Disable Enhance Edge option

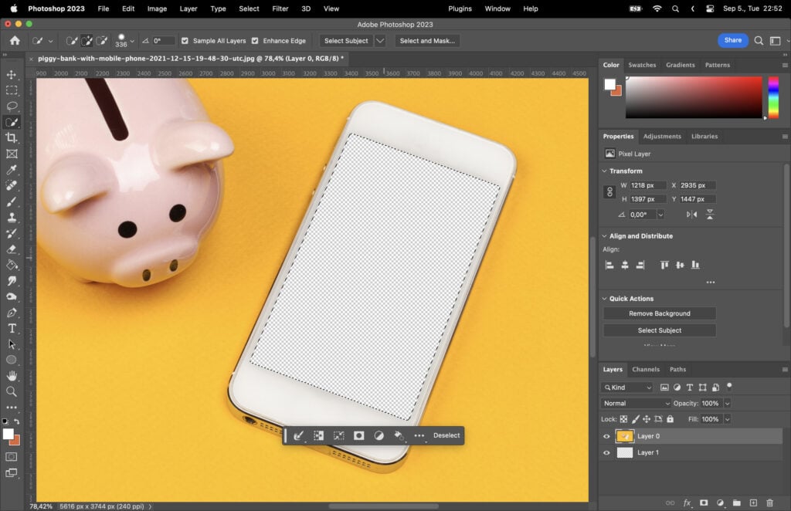(x=255, y=40)
